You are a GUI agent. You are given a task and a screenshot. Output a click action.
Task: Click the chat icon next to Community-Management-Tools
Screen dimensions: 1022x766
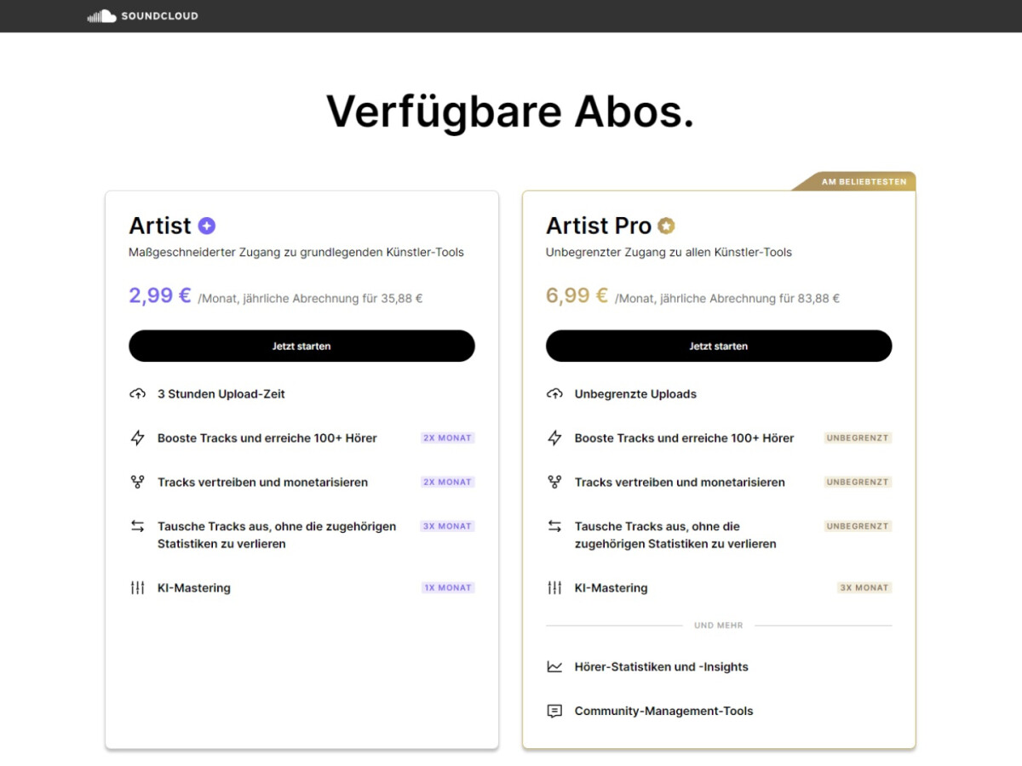coord(554,711)
